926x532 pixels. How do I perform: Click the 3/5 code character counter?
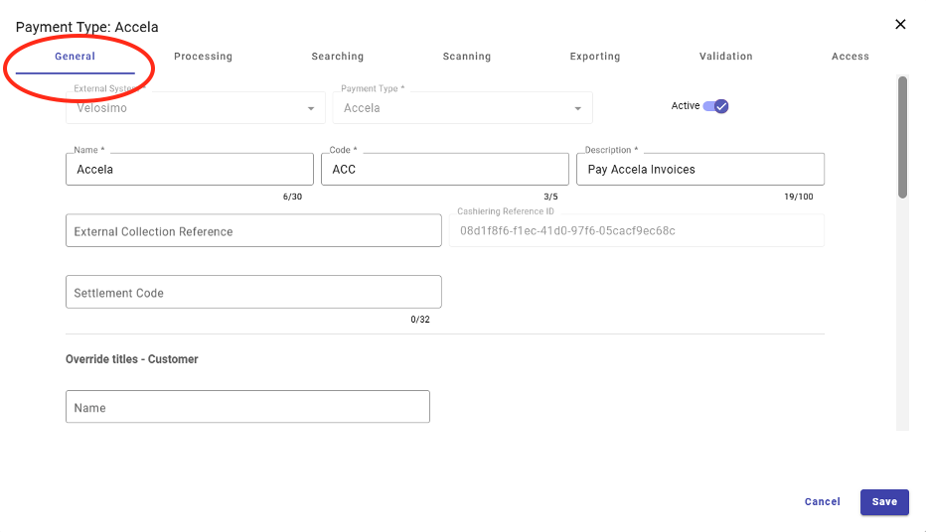tap(550, 197)
